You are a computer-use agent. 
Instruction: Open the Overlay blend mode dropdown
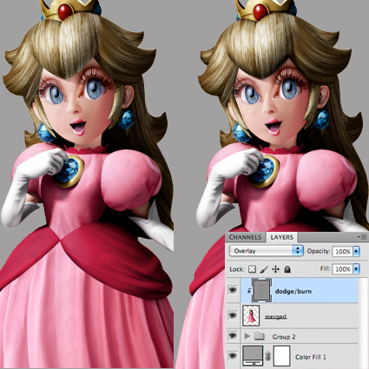[x=266, y=251]
